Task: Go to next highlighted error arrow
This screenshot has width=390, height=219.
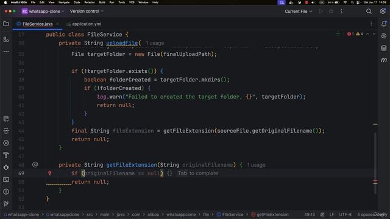Action: click(374, 34)
